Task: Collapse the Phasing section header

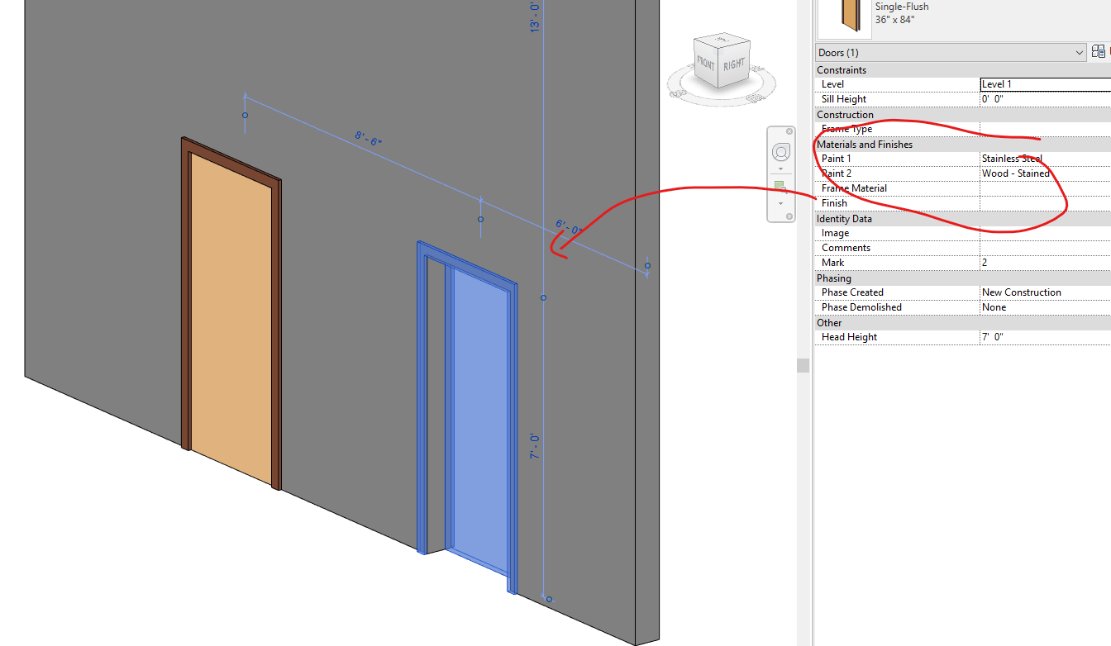Action: tap(835, 278)
